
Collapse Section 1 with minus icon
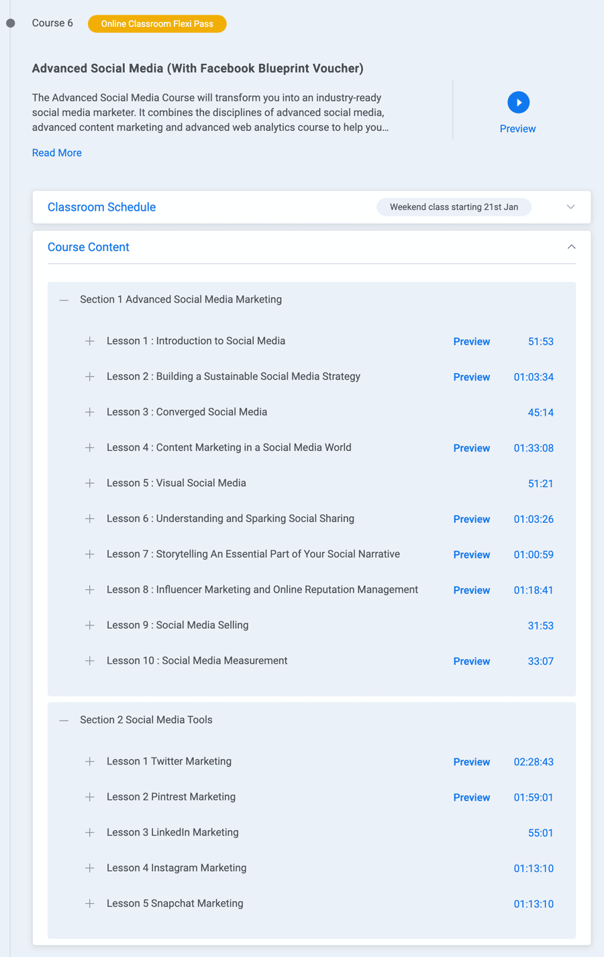click(64, 300)
